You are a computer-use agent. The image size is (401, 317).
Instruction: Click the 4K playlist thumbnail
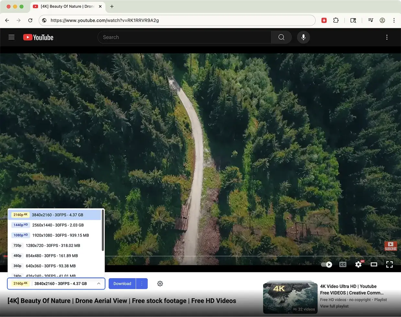coord(290,297)
